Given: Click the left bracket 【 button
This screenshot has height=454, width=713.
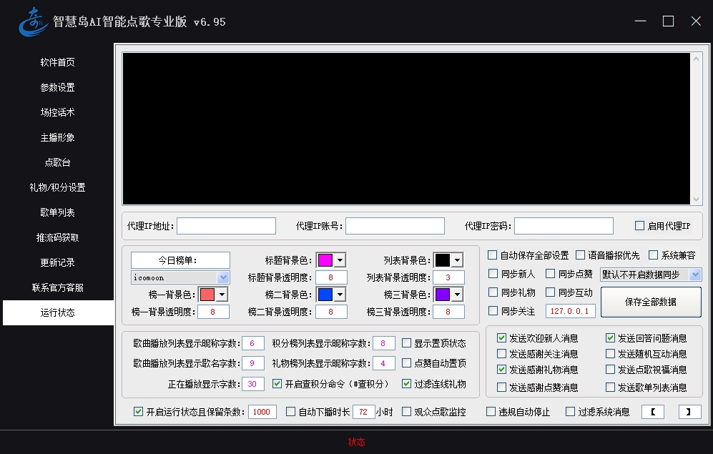Looking at the screenshot, I should (x=652, y=411).
